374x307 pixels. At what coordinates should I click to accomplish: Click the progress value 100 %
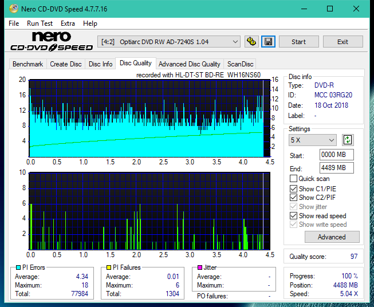click(x=350, y=276)
